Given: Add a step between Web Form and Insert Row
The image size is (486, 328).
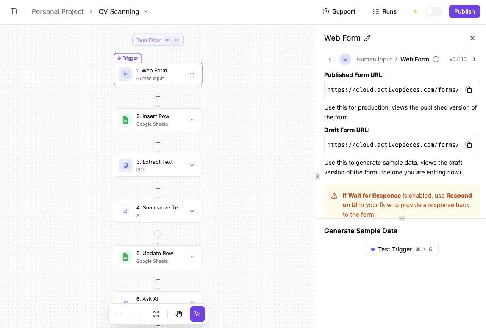Looking at the screenshot, I should click(158, 97).
